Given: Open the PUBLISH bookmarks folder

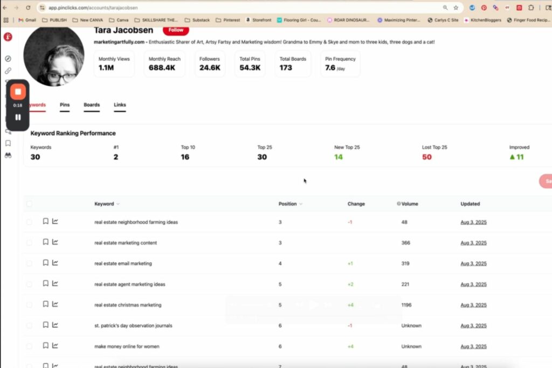Looking at the screenshot, I should [x=54, y=20].
